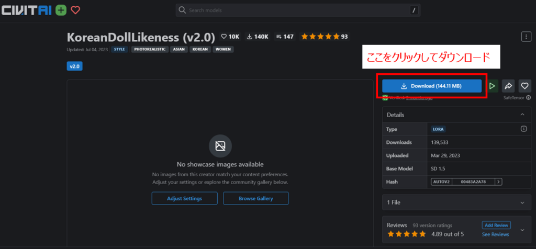The width and height of the screenshot is (536, 249).
Task: Click the Uploaded date Mar 29, 2023
Action: [445, 155]
